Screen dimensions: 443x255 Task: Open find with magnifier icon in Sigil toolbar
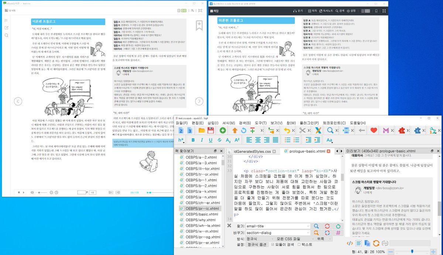(330, 130)
